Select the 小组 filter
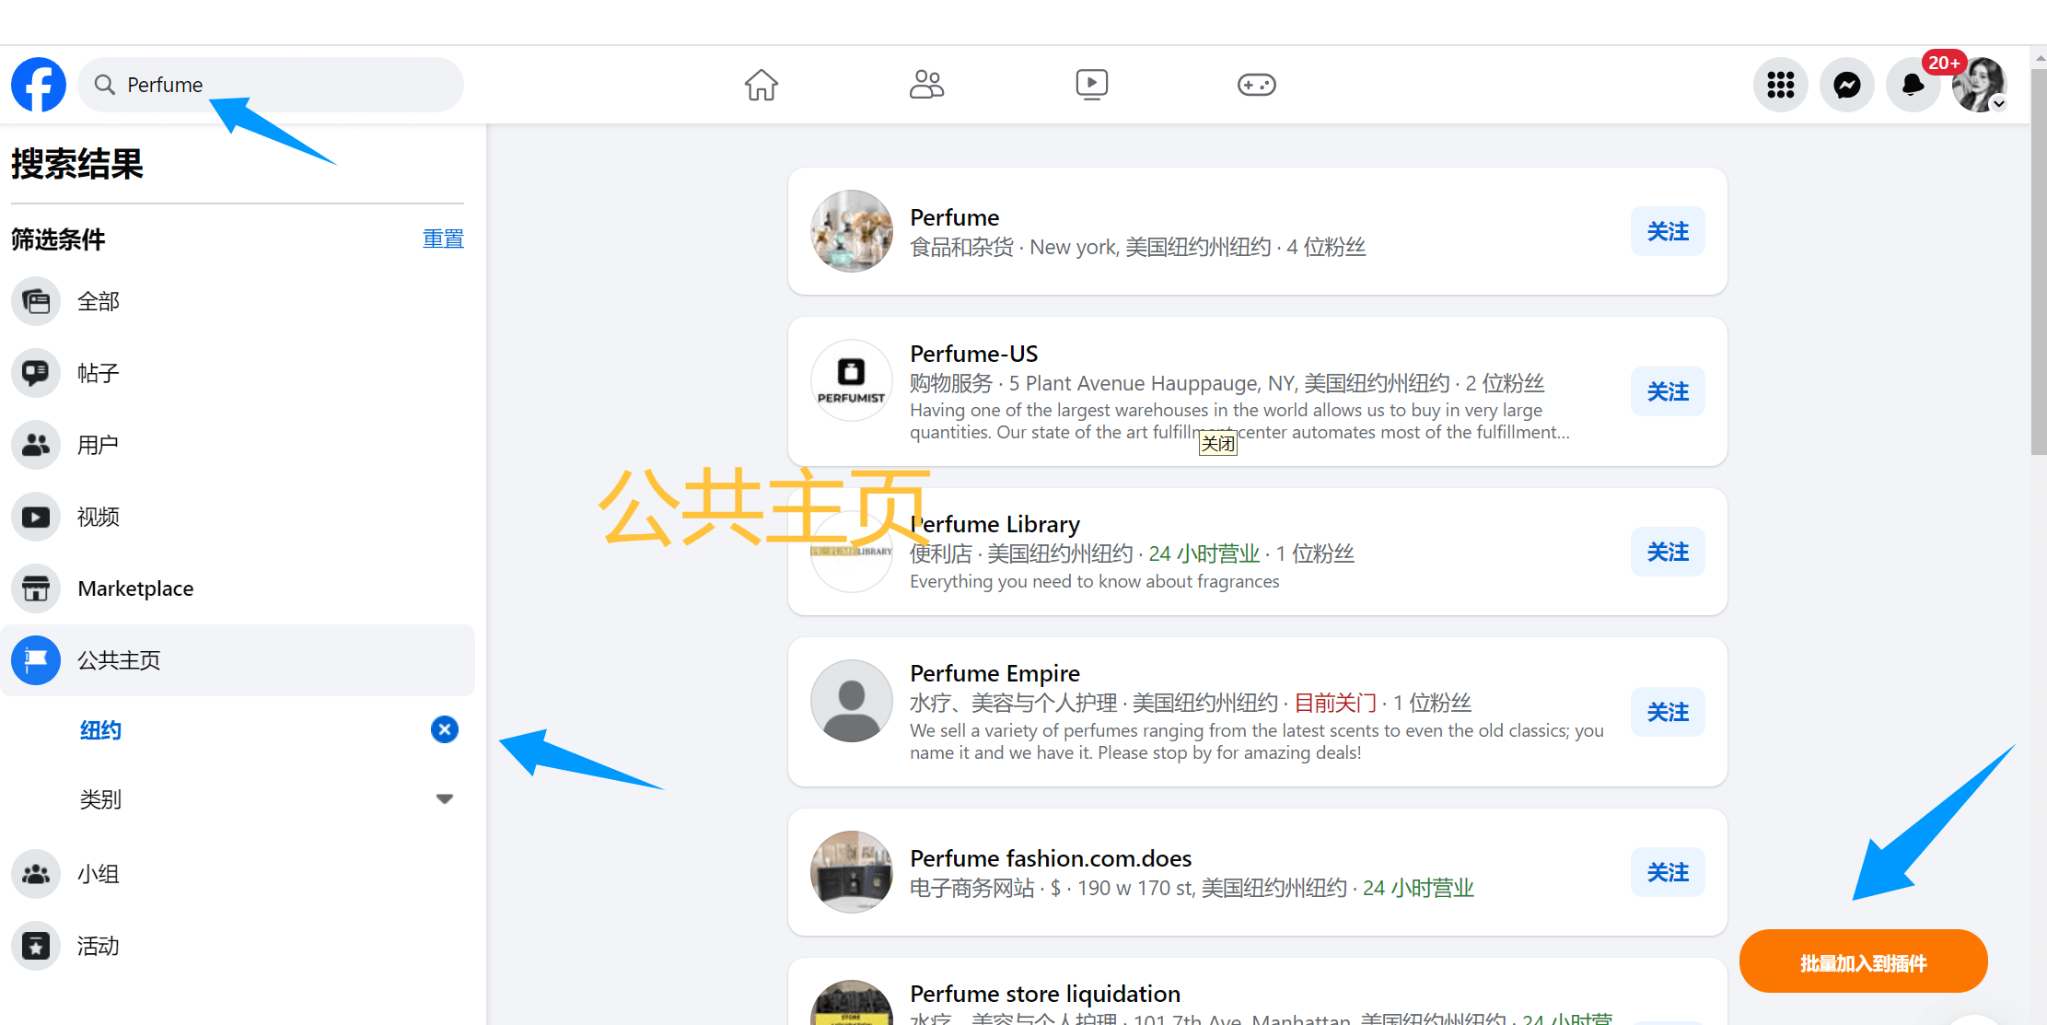The image size is (2047, 1025). [238, 874]
